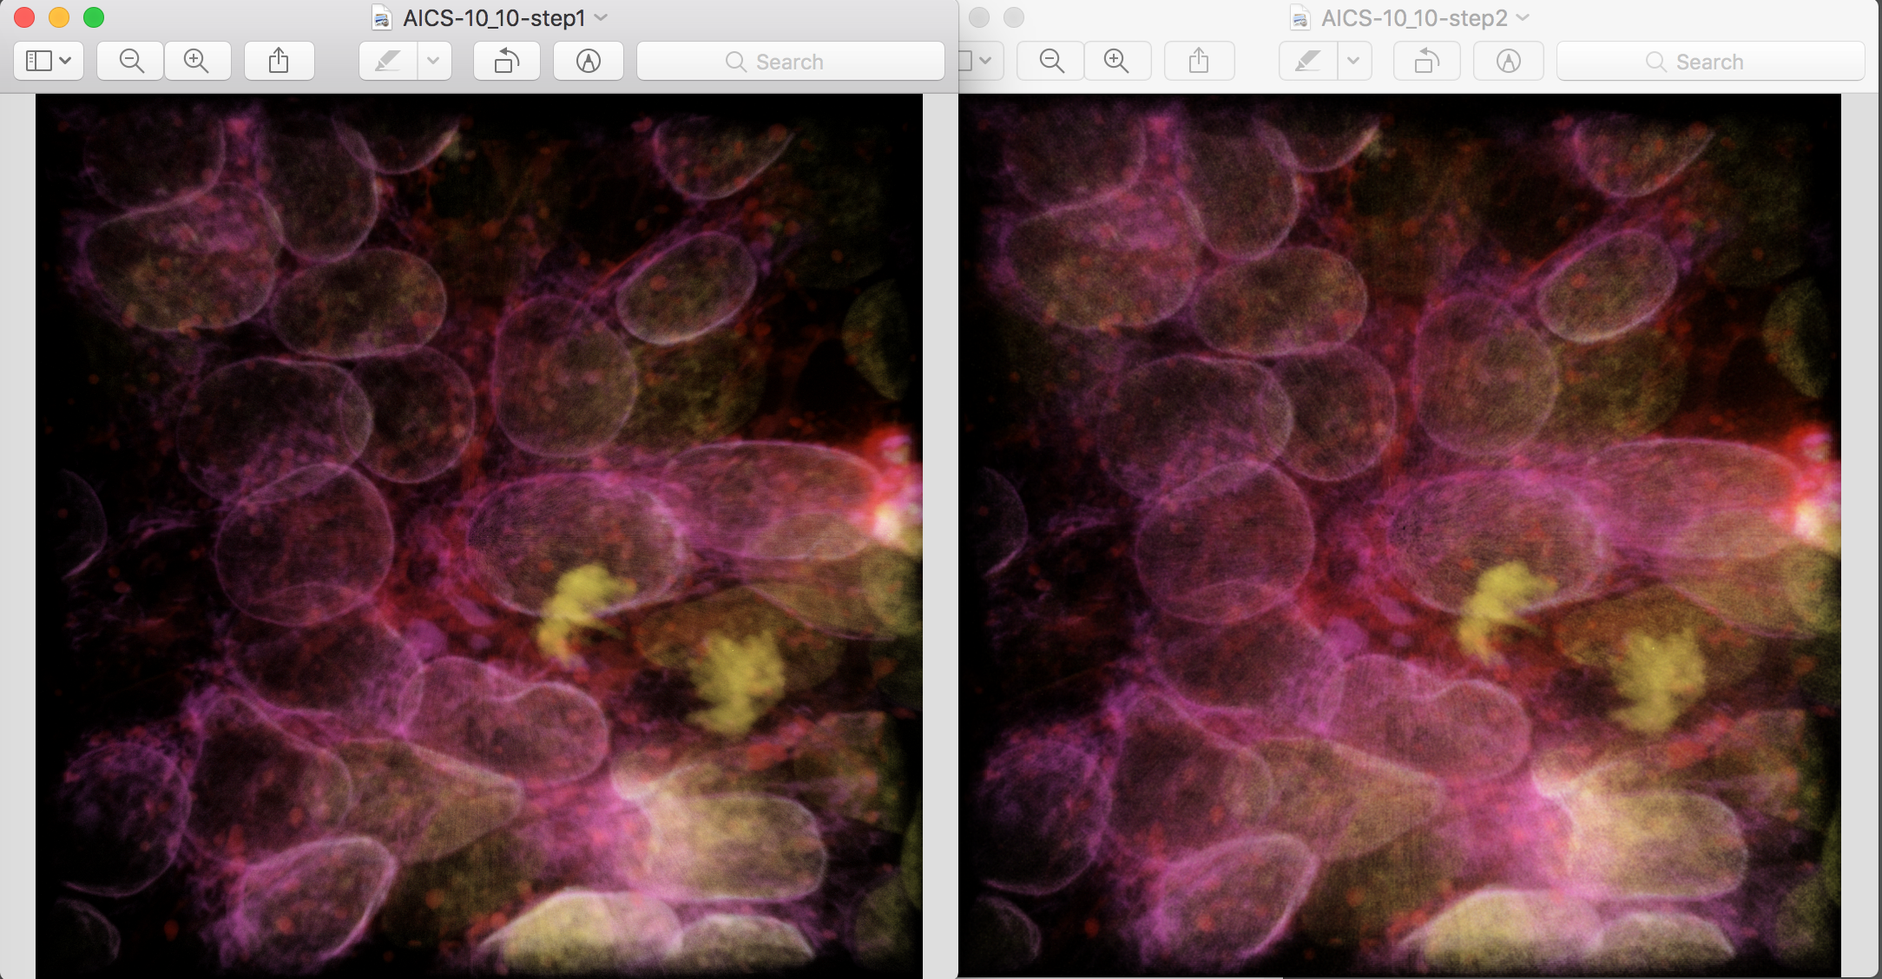Zoom in on step2 window
Image resolution: width=1882 pixels, height=979 pixels.
point(1116,61)
